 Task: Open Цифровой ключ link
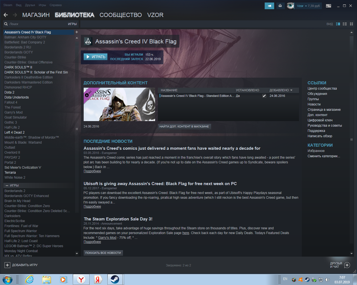coord(320,120)
